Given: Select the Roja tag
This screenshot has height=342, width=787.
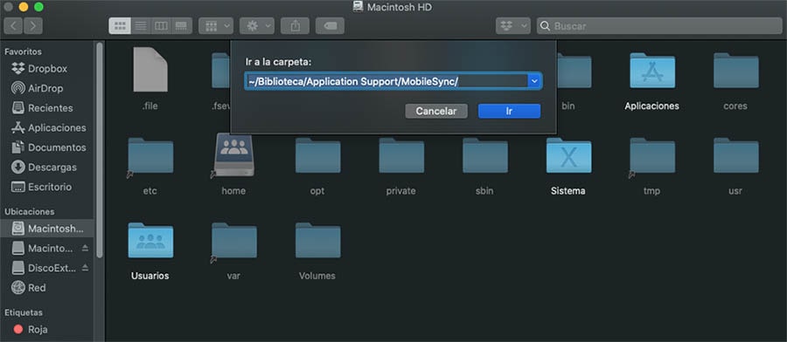Looking at the screenshot, I should click(x=30, y=330).
